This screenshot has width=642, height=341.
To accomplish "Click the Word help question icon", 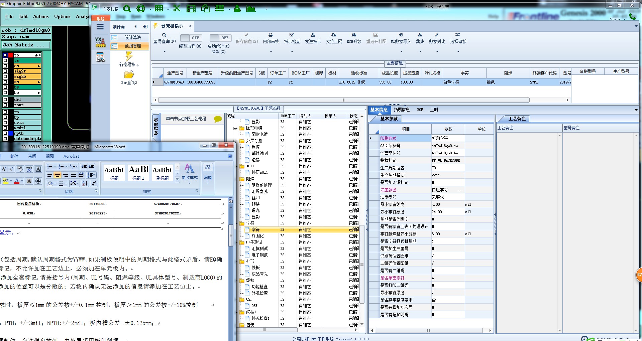I will [x=230, y=156].
